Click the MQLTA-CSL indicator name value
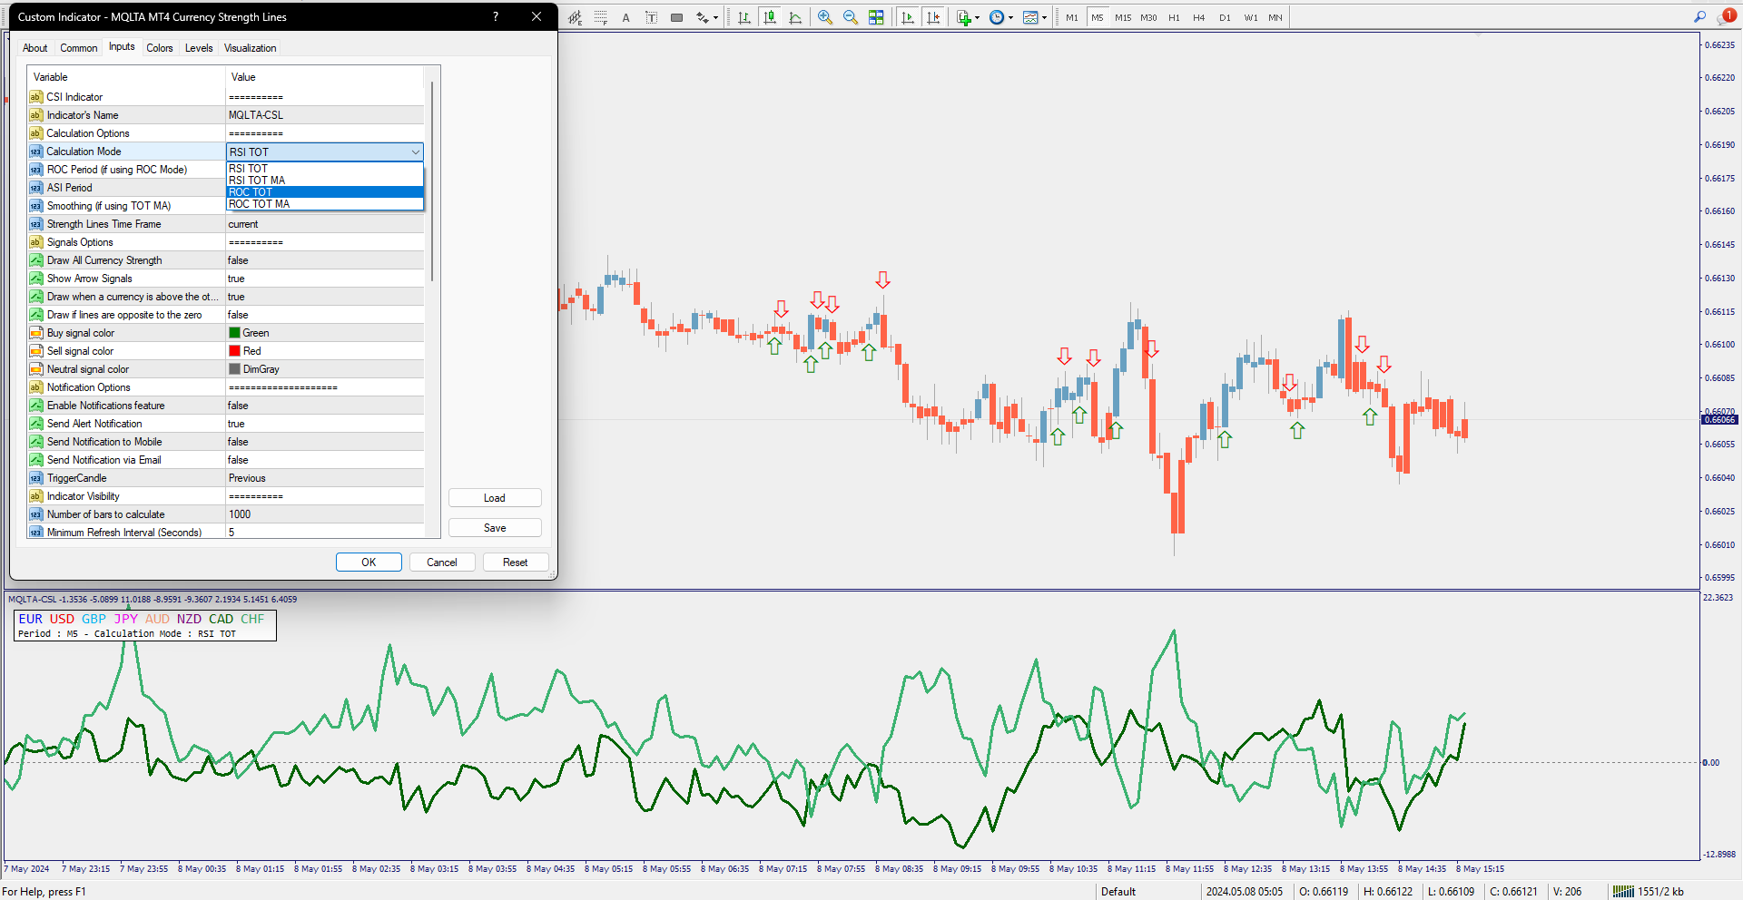Screen dimensions: 1743x900 [x=256, y=115]
